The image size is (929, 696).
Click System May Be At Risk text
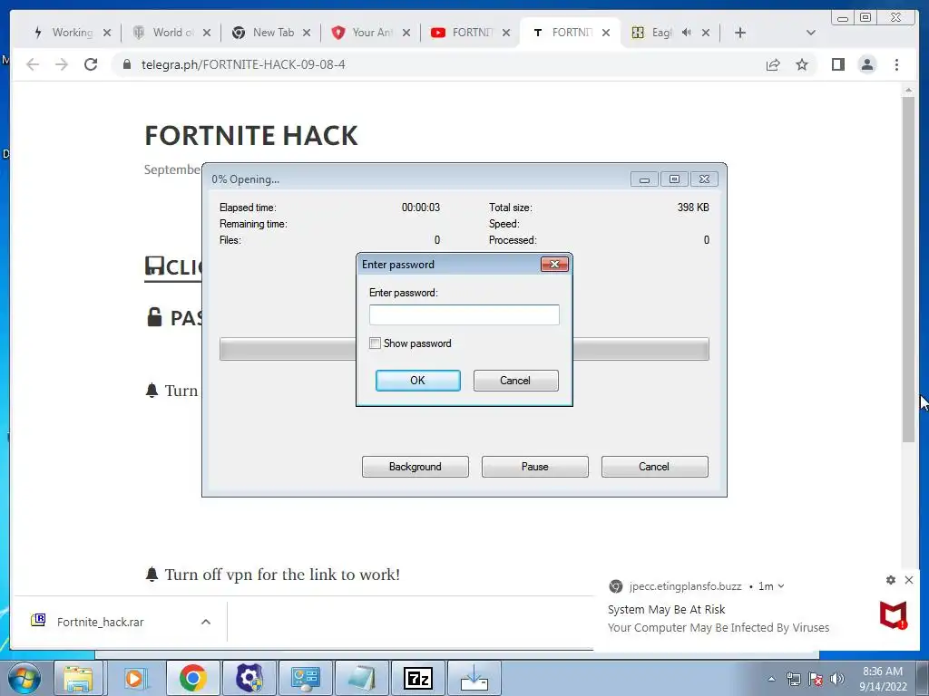667,609
